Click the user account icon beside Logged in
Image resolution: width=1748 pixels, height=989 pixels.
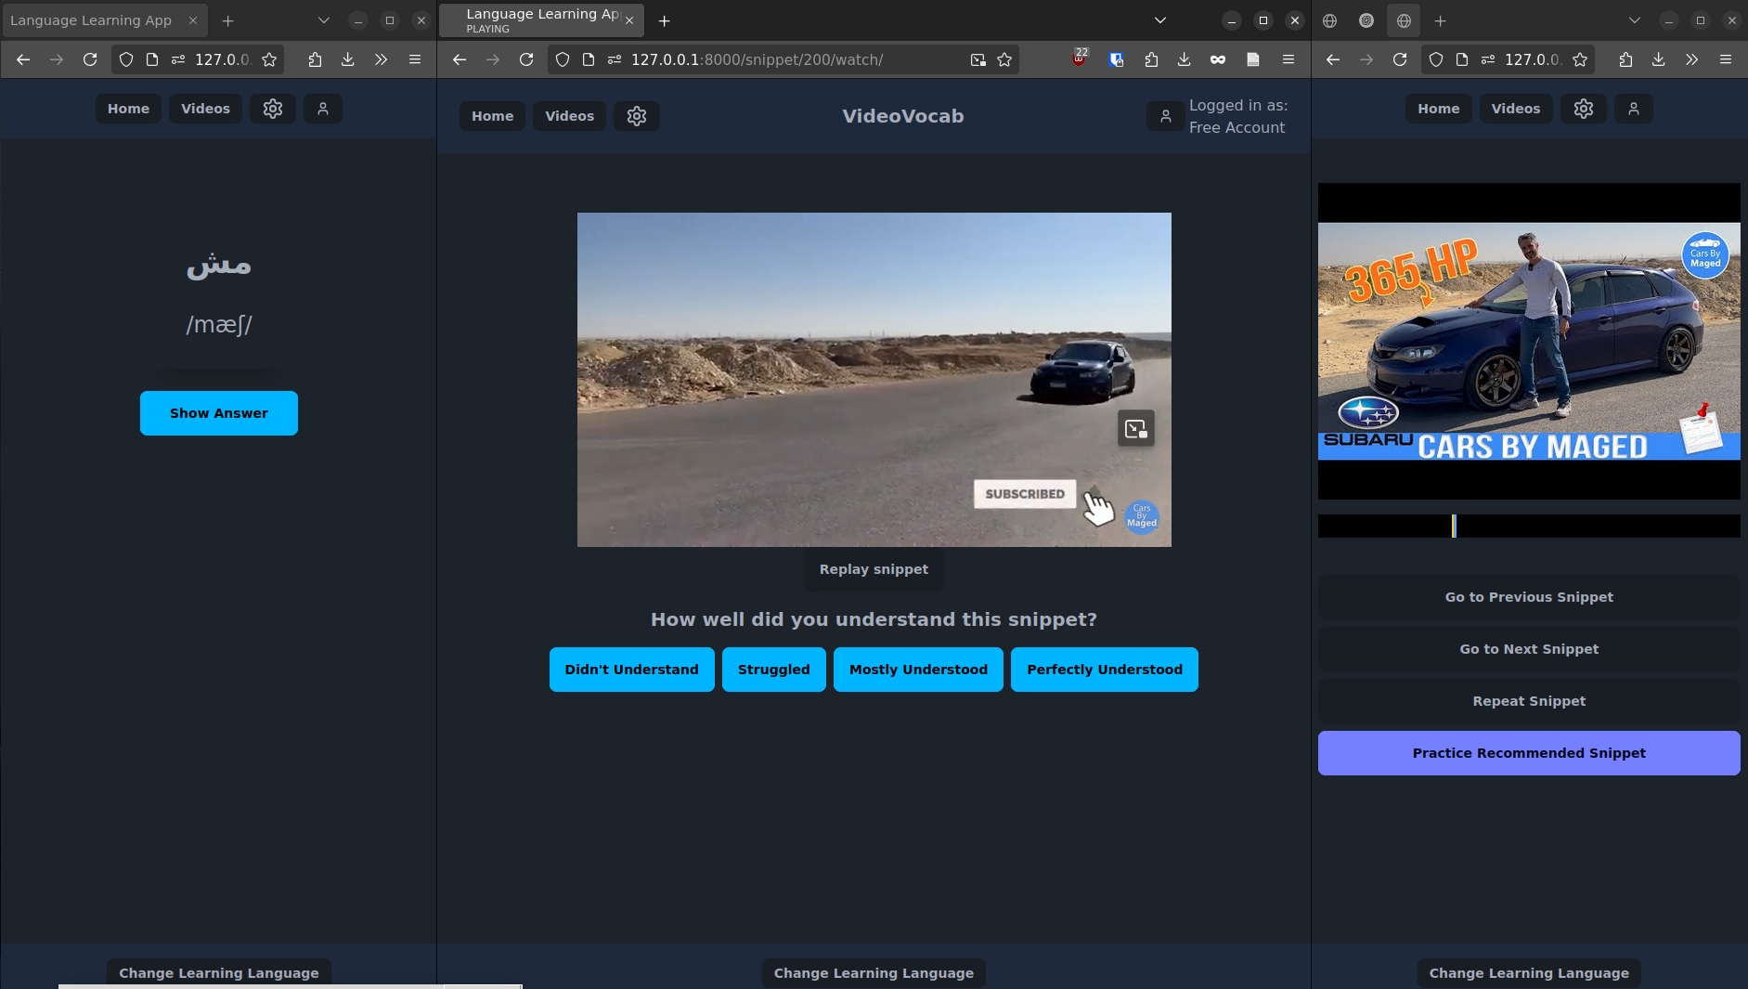coord(1165,116)
